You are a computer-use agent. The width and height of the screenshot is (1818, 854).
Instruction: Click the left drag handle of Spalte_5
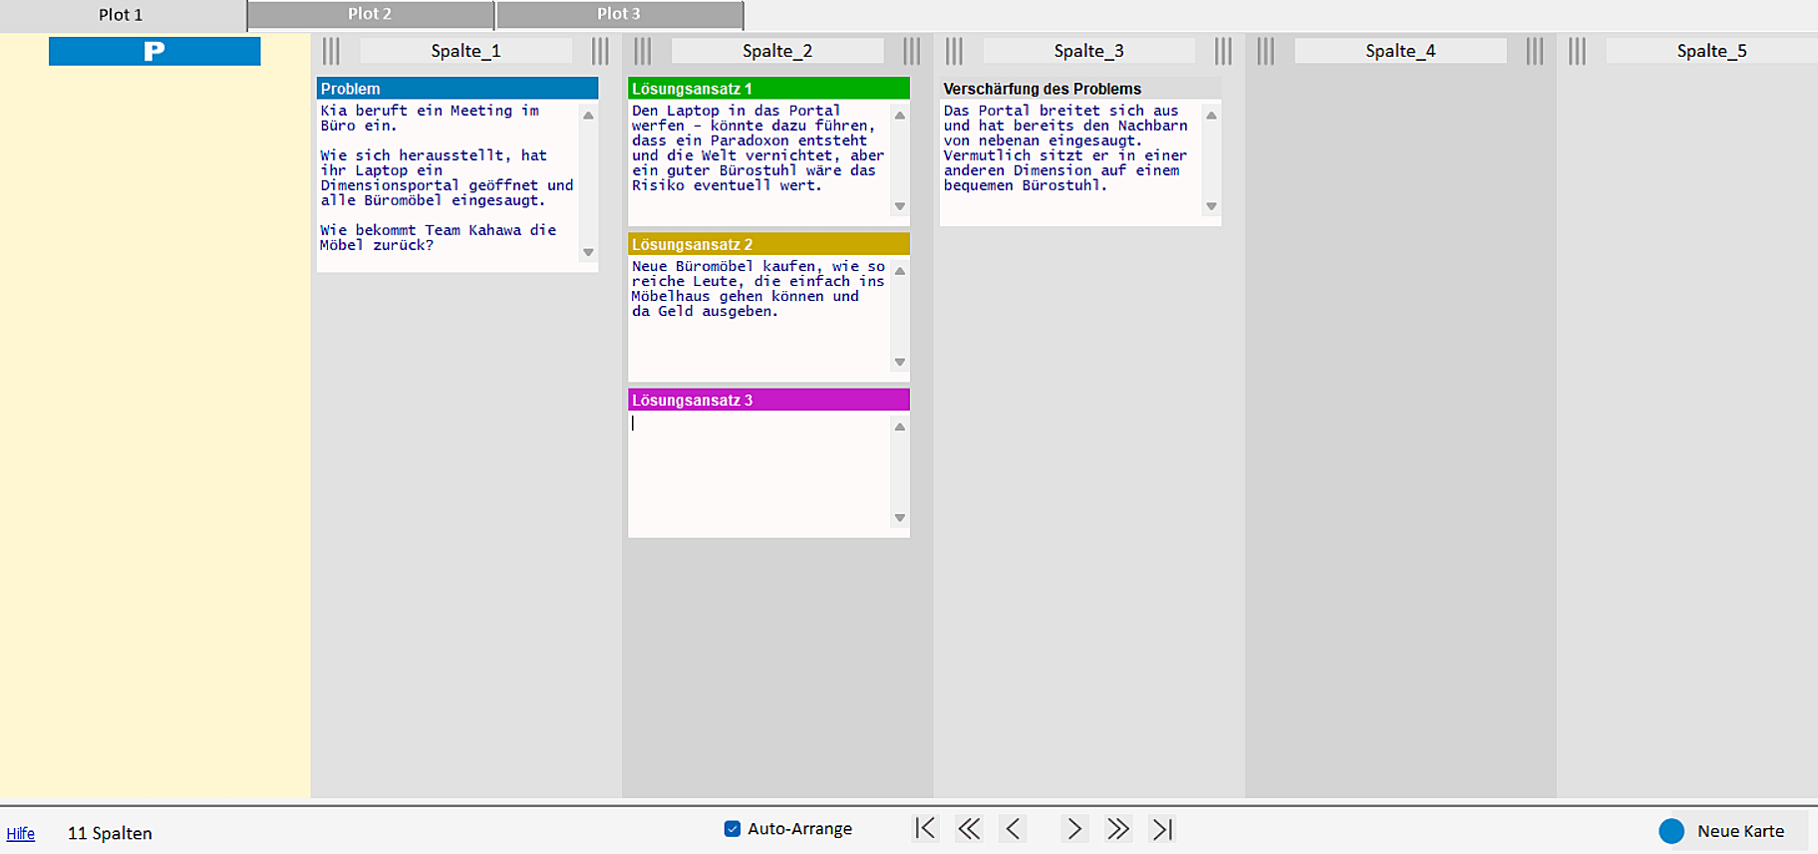coord(1577,51)
